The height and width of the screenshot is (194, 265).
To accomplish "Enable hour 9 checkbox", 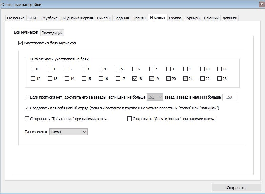I will pos(186,69).
